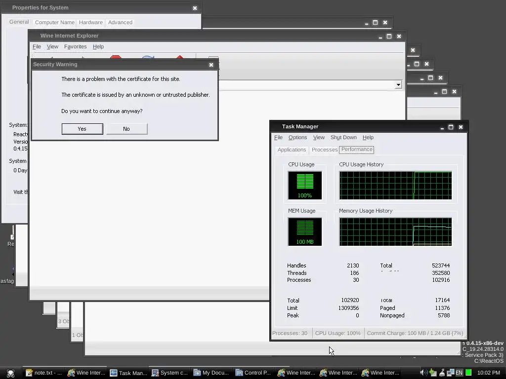Switch to Applications tab in Task Manager
This screenshot has width=506, height=379.
(x=292, y=150)
